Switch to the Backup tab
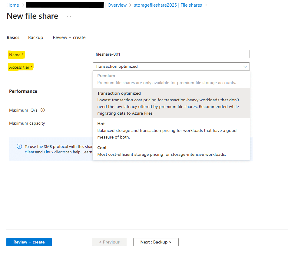Viewport: 288px width, 255px height. tap(35, 38)
